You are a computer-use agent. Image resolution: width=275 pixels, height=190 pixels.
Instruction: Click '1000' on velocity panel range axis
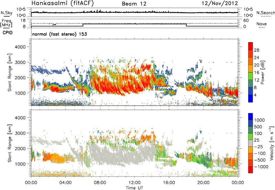(20, 164)
